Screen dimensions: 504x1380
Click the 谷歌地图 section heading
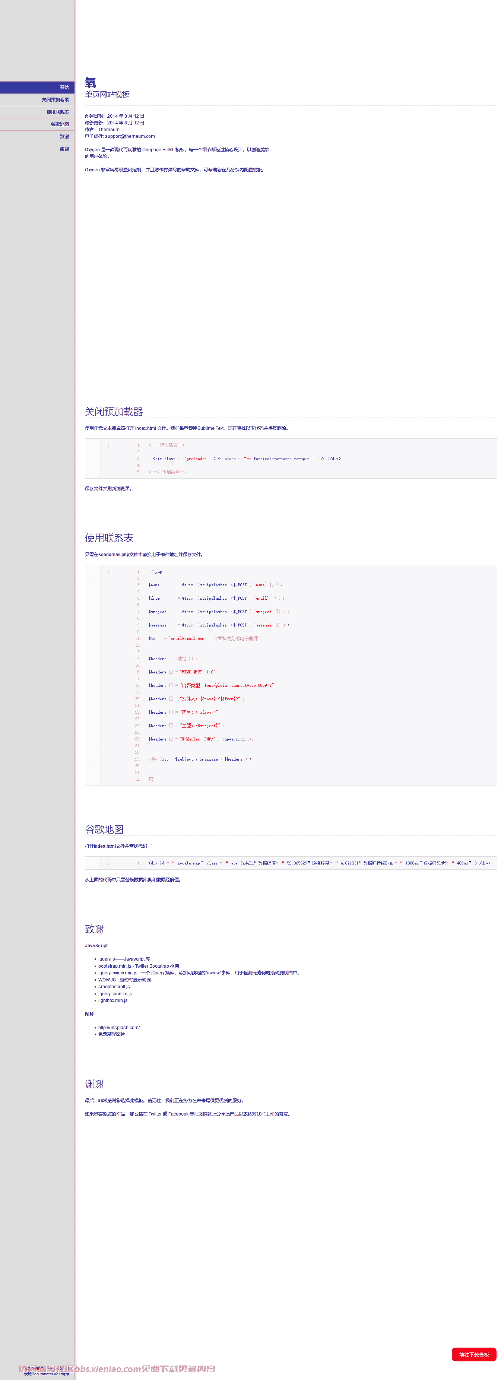pos(104,829)
